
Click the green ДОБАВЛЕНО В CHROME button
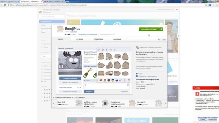(x=149, y=29)
